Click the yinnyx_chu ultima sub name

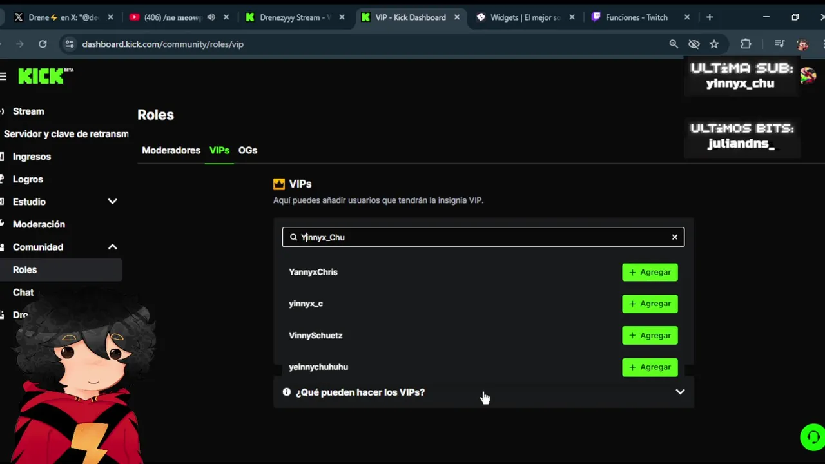(x=740, y=83)
